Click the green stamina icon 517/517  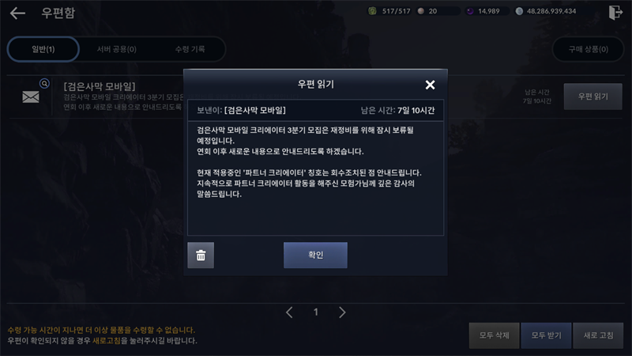pos(372,11)
